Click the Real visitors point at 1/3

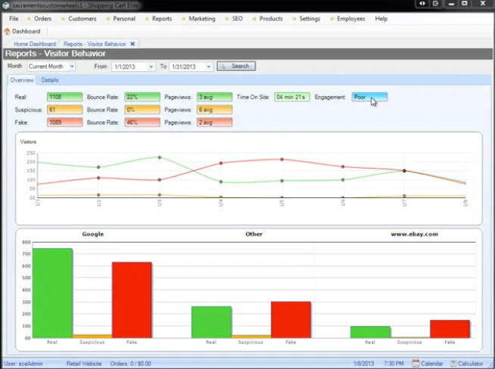click(160, 157)
